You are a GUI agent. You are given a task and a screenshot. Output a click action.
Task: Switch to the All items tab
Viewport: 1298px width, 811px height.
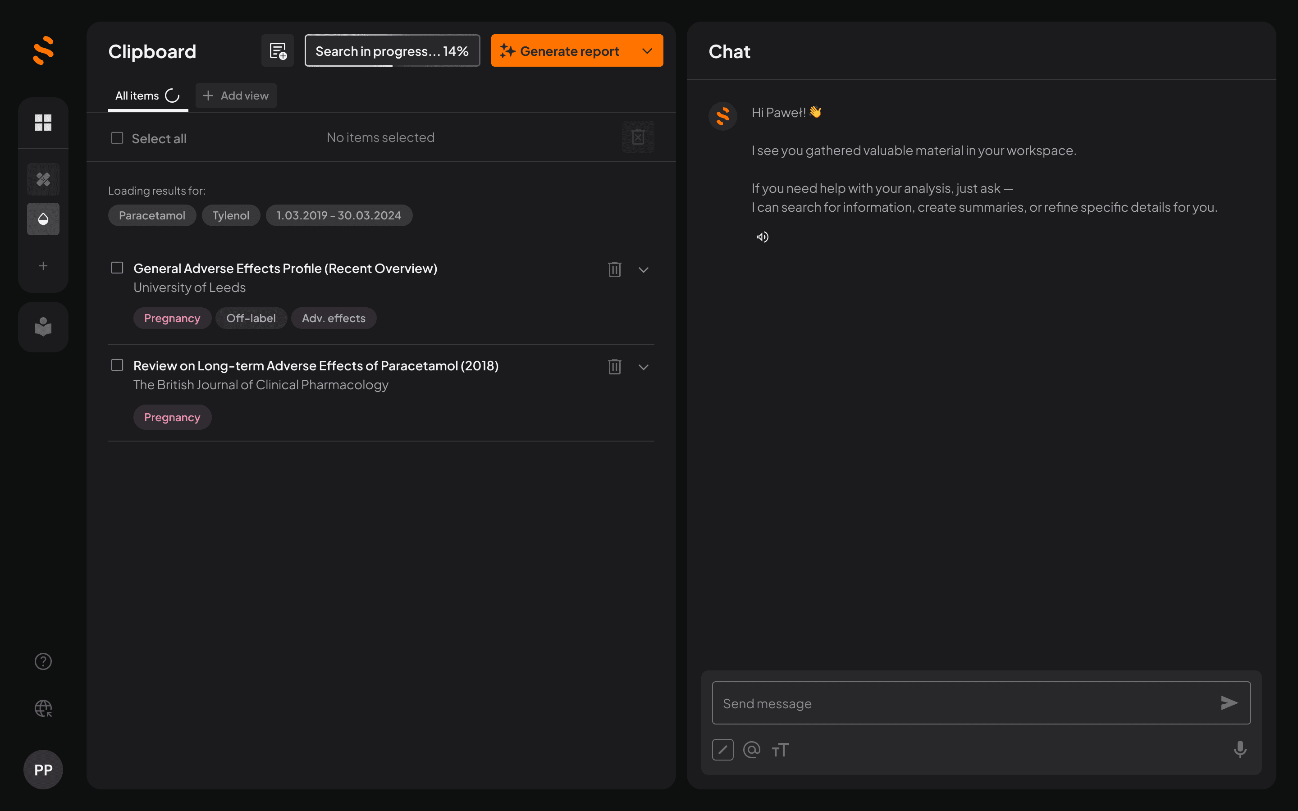coord(137,96)
